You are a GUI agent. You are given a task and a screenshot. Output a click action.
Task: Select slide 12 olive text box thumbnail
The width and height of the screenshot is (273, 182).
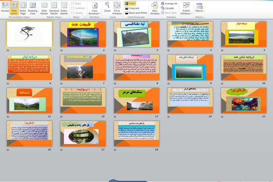click(83, 100)
